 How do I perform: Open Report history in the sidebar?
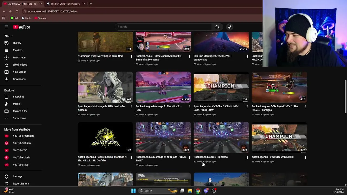[21, 184]
